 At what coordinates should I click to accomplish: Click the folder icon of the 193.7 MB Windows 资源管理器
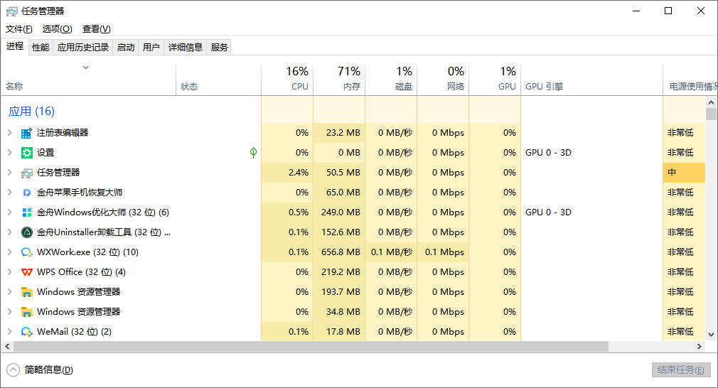coord(26,292)
